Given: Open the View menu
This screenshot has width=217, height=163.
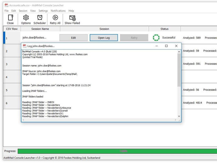Looking at the screenshot, I should pyautogui.click(x=33, y=11).
